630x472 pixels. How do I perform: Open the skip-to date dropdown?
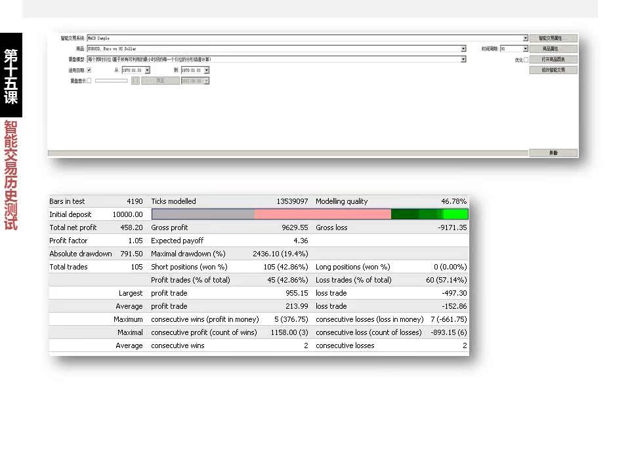click(x=206, y=81)
